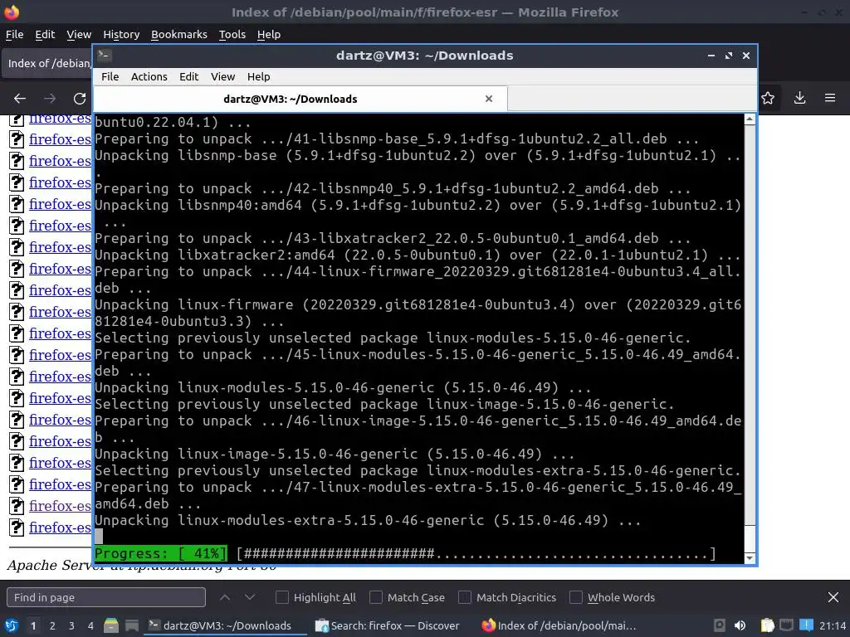Click the terminal scrollbar up arrow
The height and width of the screenshot is (637, 850).
(x=750, y=119)
